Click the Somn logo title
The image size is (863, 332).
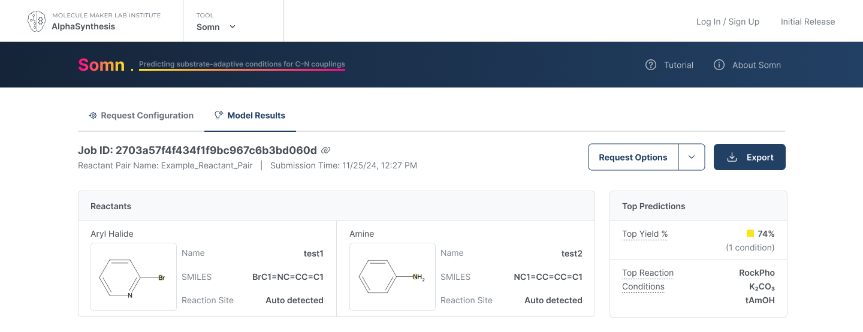[x=101, y=65]
